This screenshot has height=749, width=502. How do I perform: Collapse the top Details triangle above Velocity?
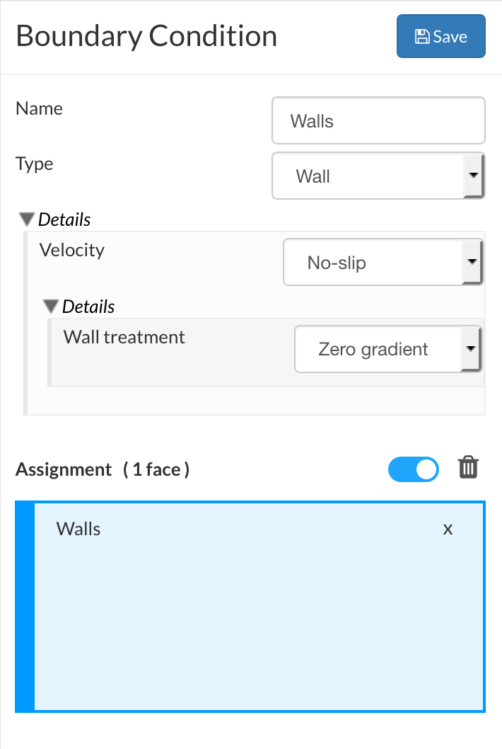[28, 219]
